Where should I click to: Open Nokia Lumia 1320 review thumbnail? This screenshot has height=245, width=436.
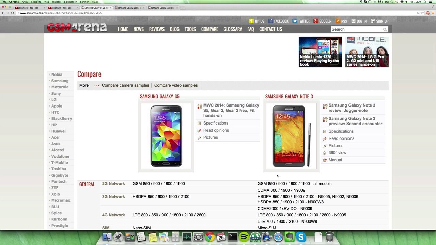point(320,52)
